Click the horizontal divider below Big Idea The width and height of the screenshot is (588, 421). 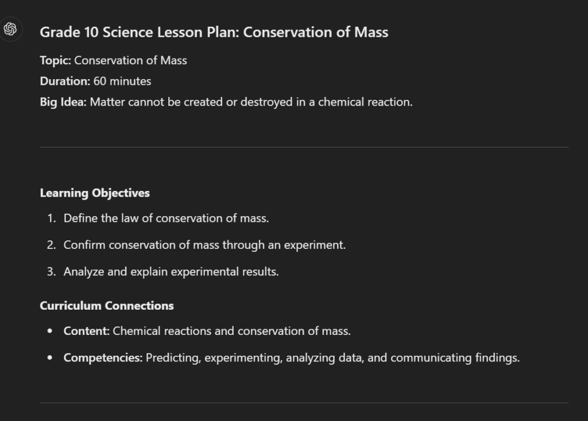click(x=304, y=147)
